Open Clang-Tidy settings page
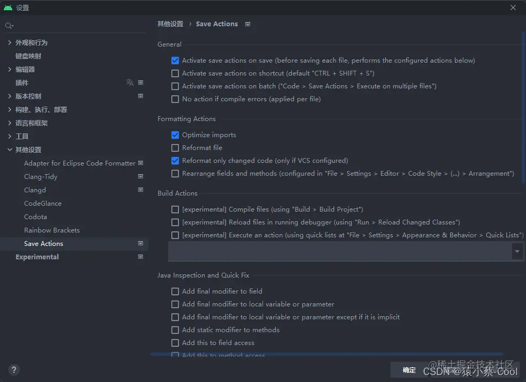This screenshot has width=526, height=382. [41, 177]
